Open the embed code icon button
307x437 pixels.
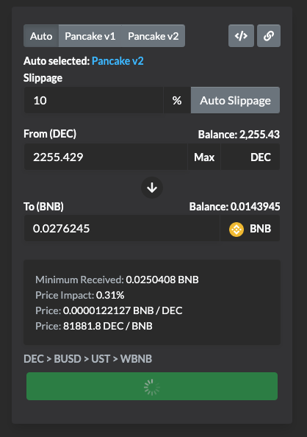[241, 35]
